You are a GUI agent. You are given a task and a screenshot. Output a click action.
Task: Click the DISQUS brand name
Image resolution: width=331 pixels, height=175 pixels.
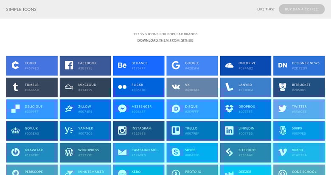(x=191, y=107)
